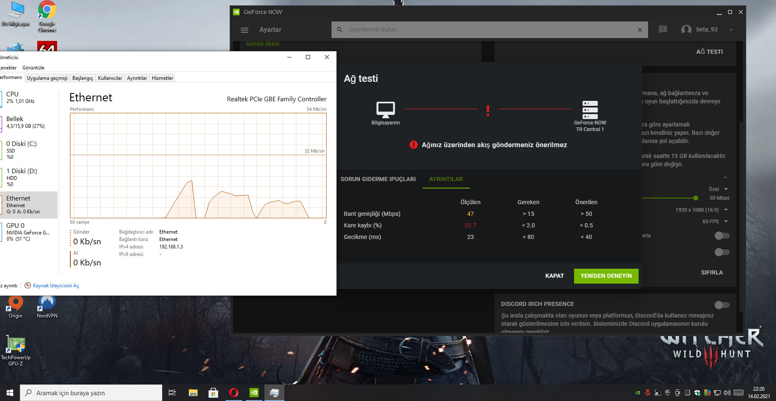776x401 pixels.
Task: Click the KAPAT button
Action: coord(554,276)
